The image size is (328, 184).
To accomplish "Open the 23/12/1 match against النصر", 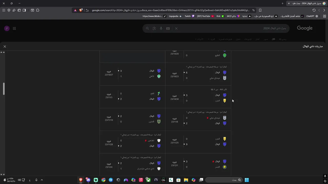I will point(198,165).
